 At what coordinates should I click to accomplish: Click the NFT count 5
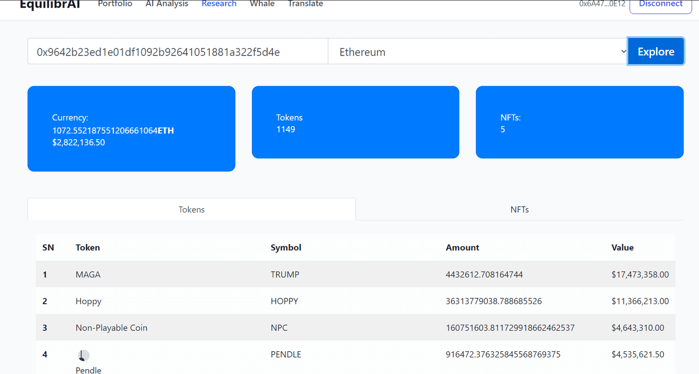click(x=503, y=130)
